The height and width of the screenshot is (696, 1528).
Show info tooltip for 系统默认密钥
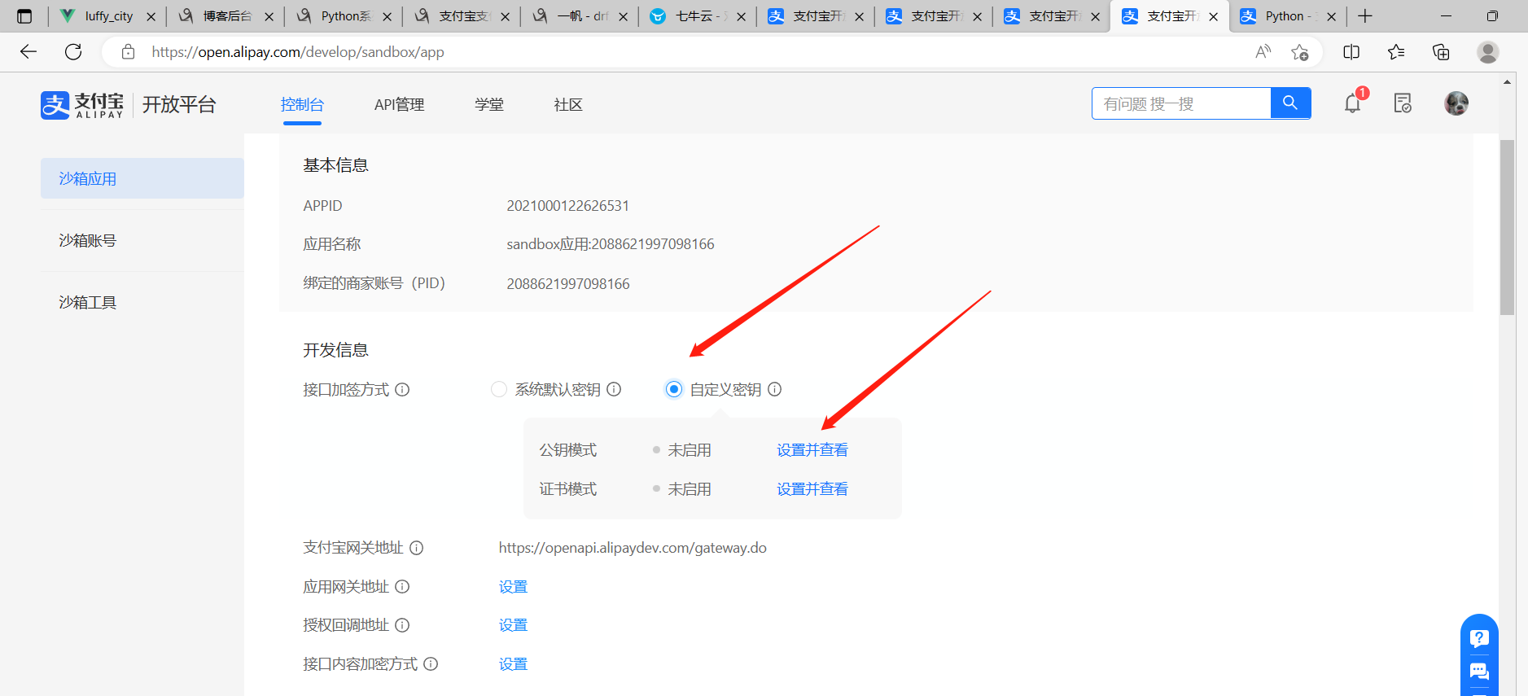[x=614, y=390]
